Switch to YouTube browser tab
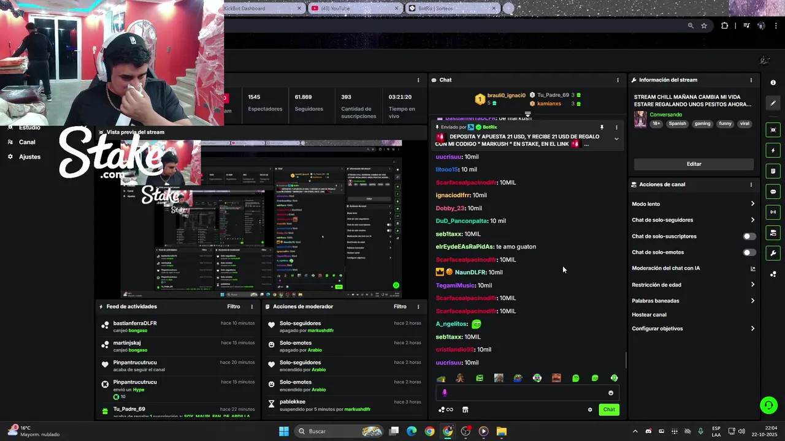The width and height of the screenshot is (785, 441). pyautogui.click(x=354, y=9)
